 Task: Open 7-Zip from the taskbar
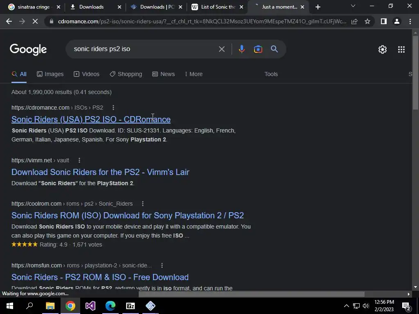131,306
